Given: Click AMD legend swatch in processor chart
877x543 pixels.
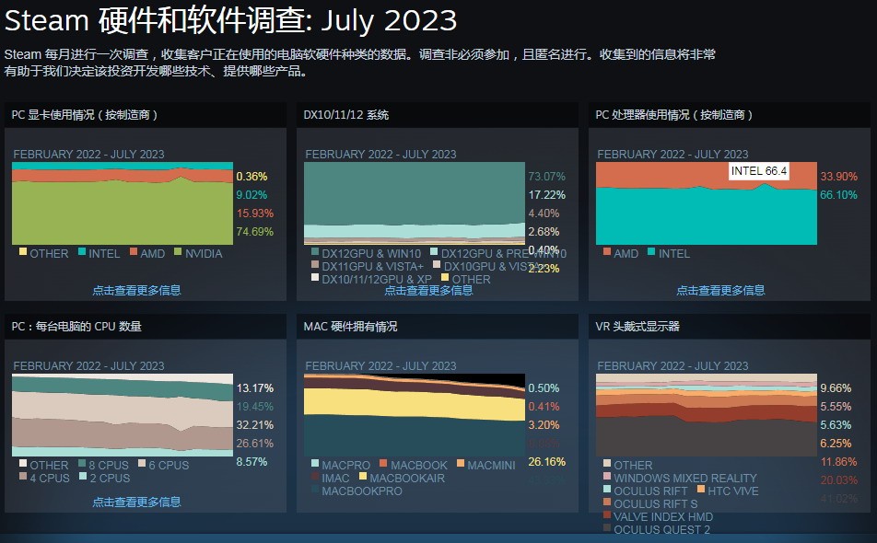Looking at the screenshot, I should 607,251.
